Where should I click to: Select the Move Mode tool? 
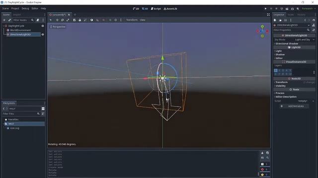[x=57, y=20]
